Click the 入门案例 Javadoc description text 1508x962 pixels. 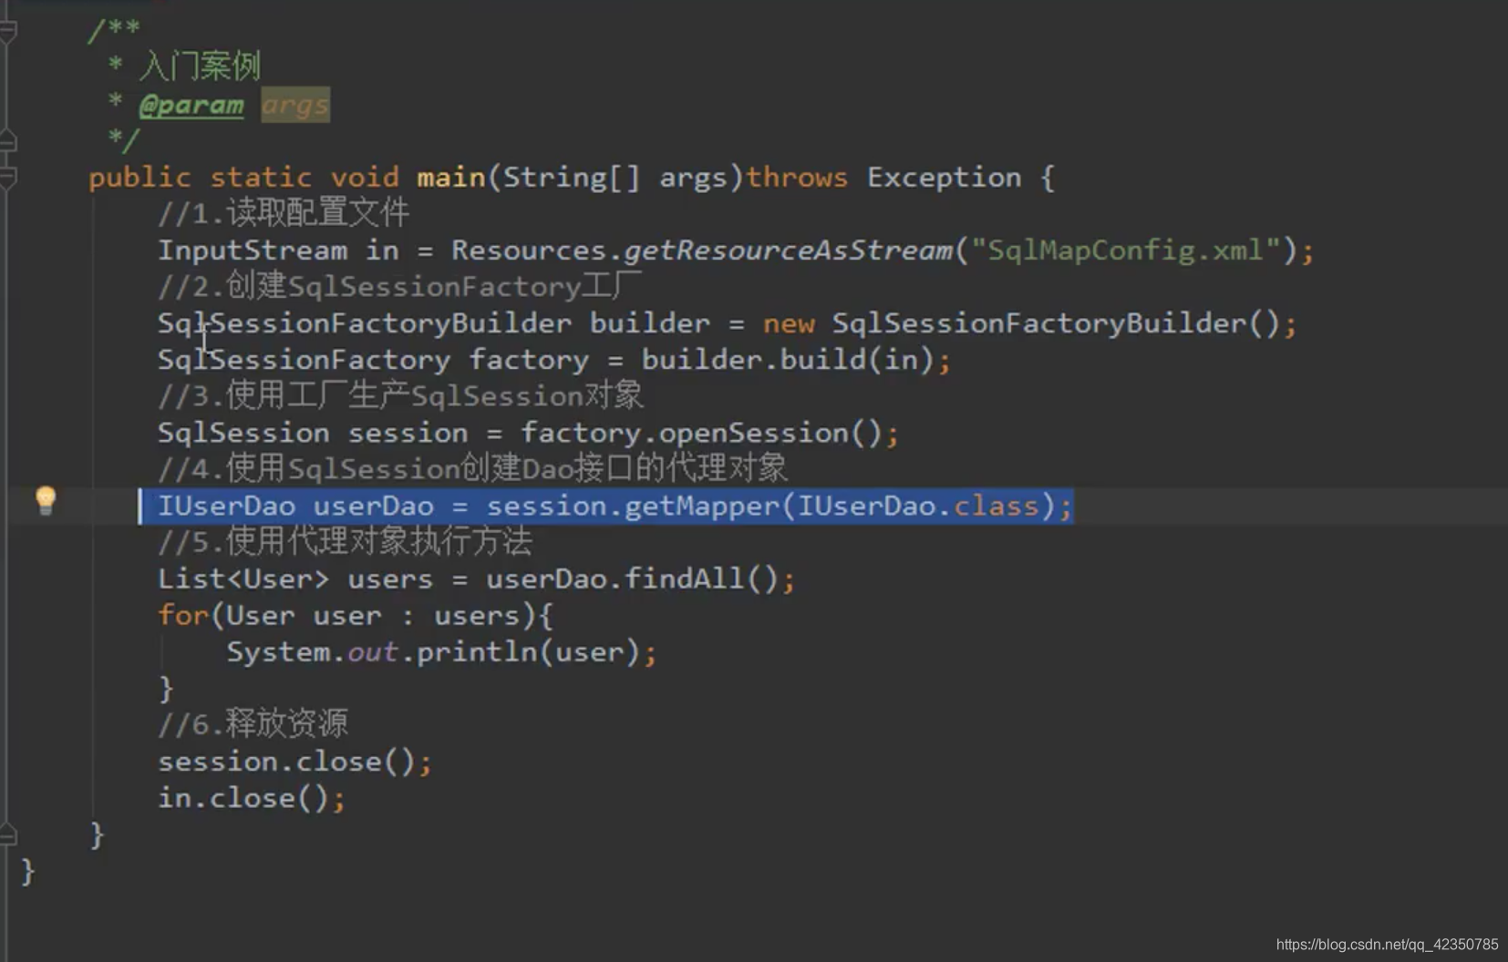pos(200,66)
